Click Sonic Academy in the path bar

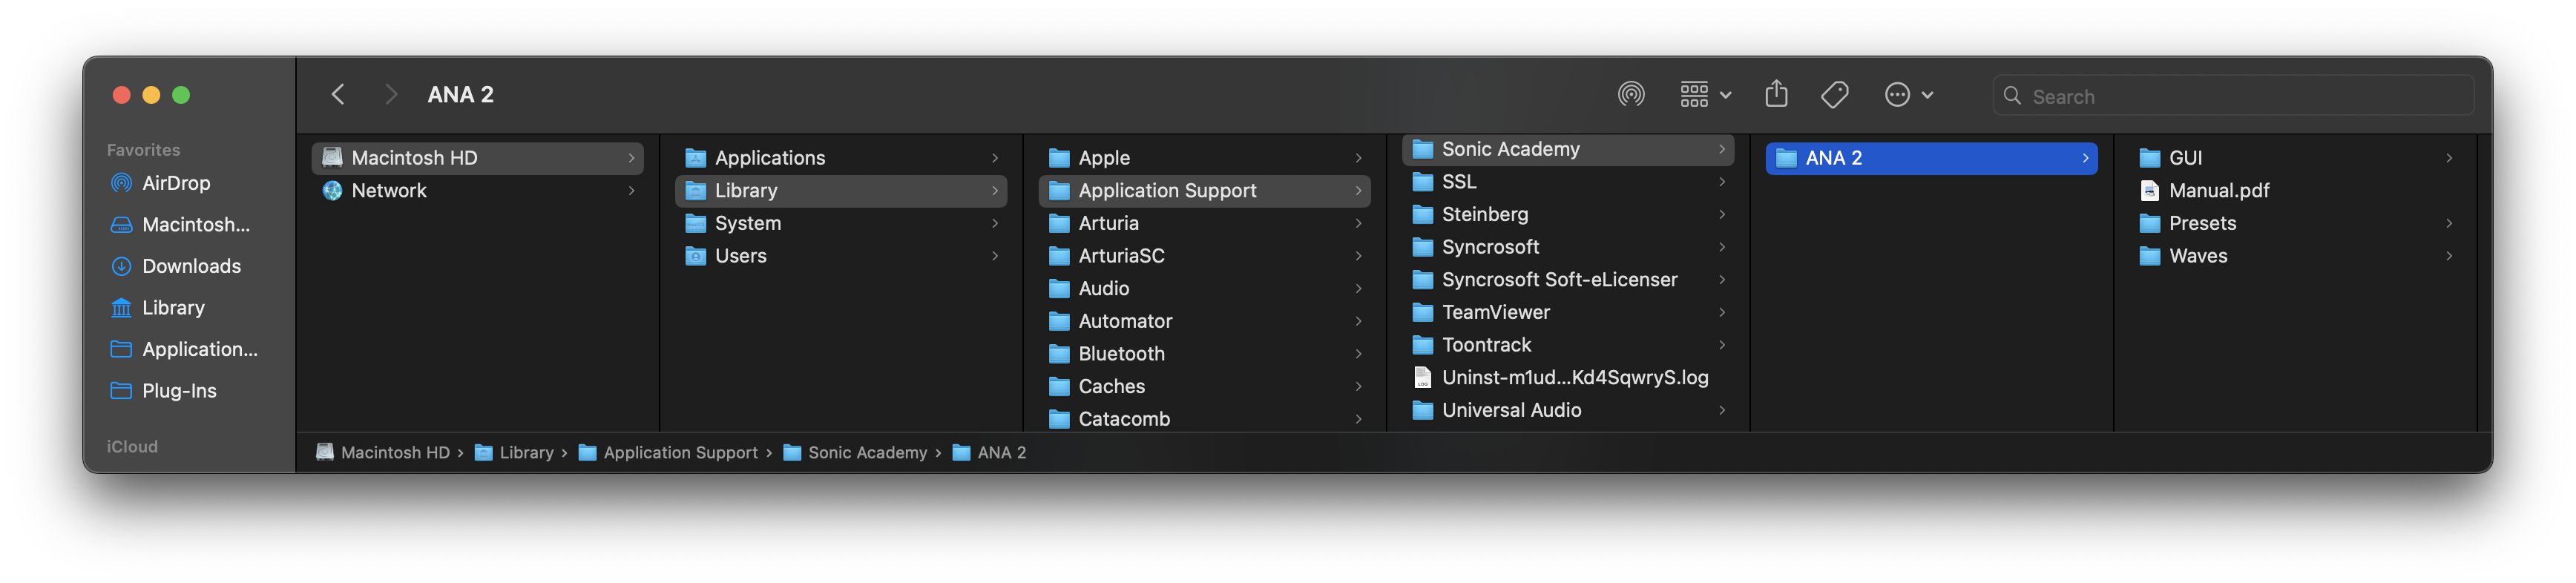point(855,453)
